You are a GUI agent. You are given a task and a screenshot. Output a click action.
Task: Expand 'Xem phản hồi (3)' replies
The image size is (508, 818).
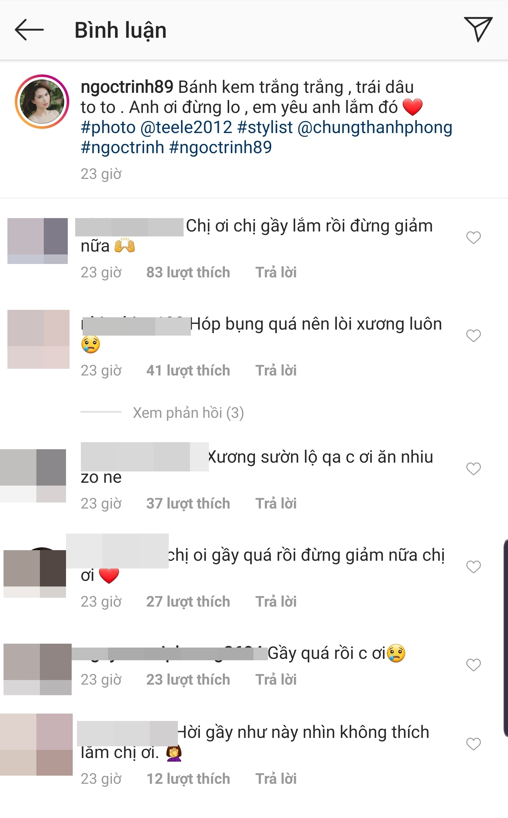click(188, 413)
